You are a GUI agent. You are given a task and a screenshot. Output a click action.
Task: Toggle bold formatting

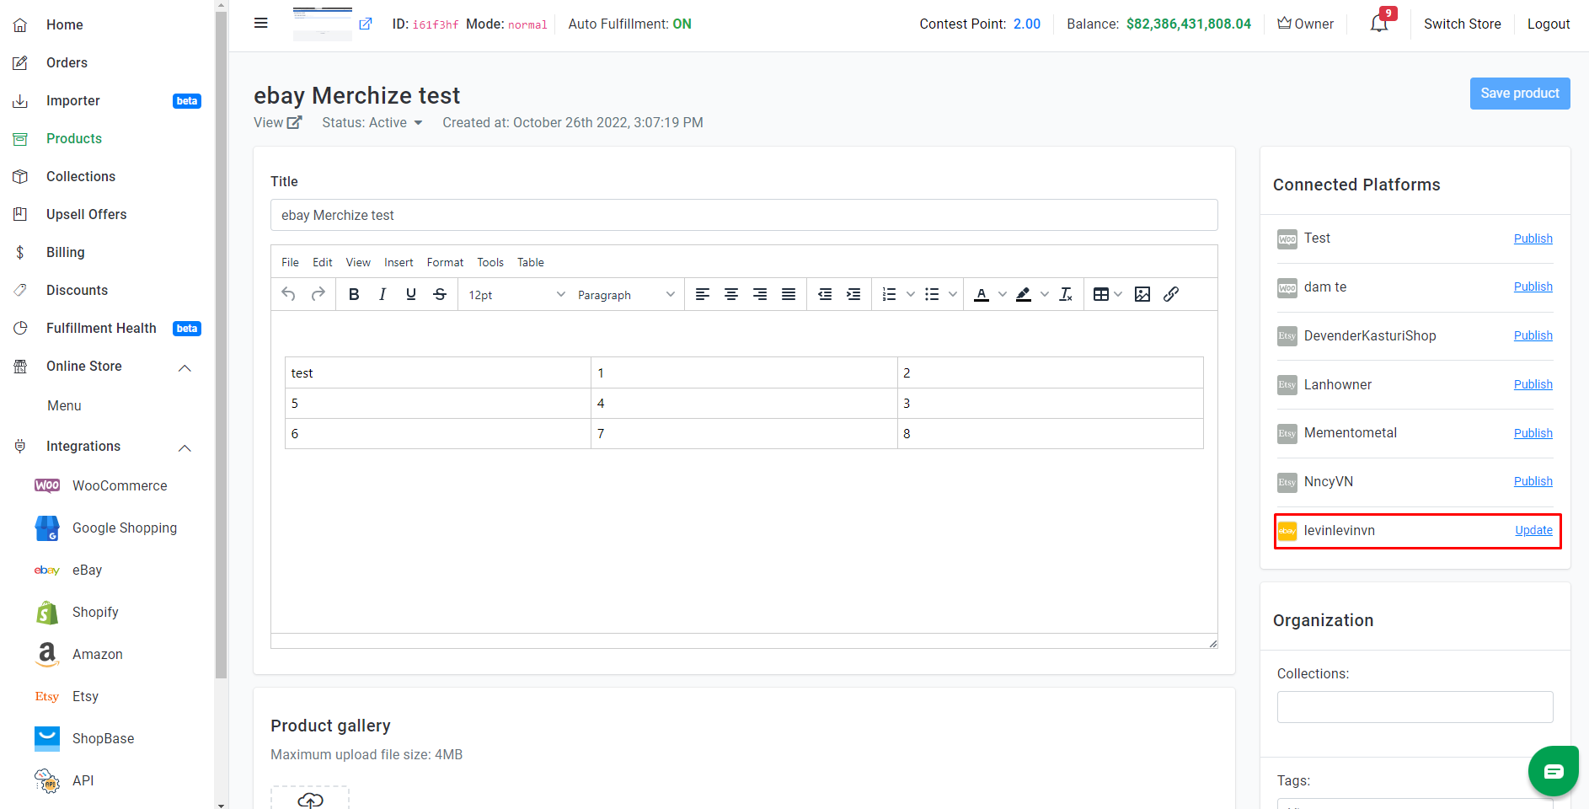354,294
